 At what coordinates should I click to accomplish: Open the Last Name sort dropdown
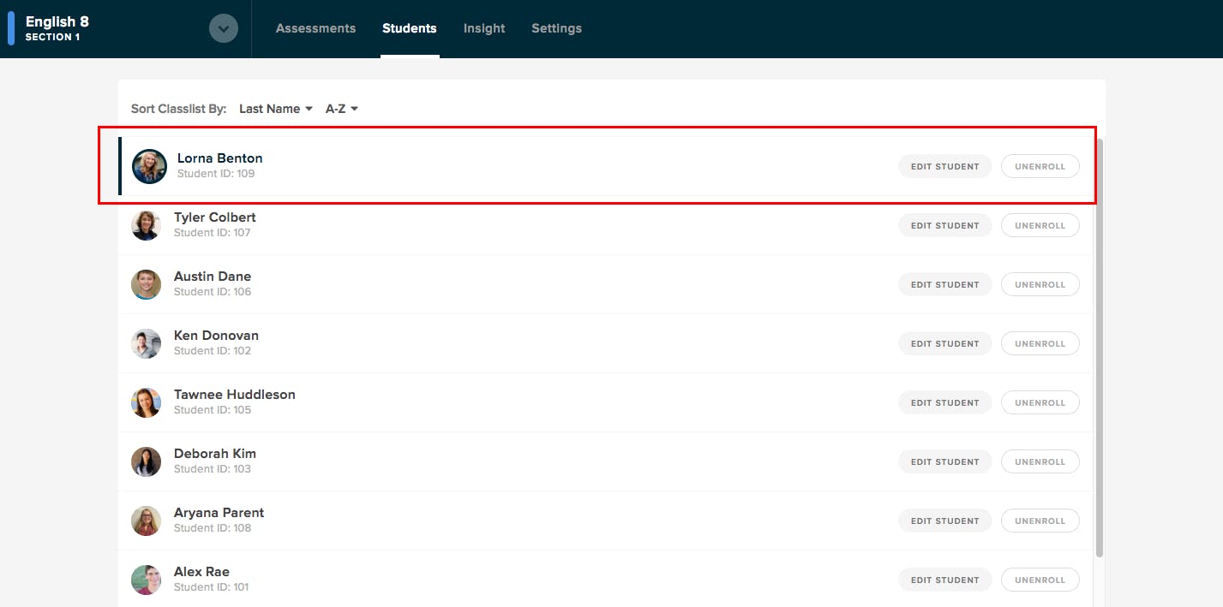pos(275,109)
